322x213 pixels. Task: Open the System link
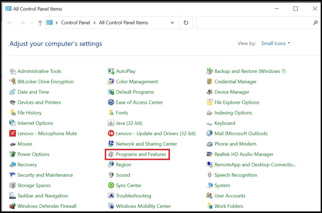pos(222,185)
